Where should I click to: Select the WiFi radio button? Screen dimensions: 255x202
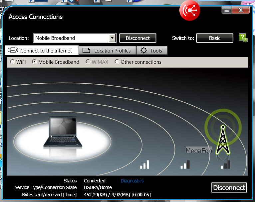click(x=13, y=62)
